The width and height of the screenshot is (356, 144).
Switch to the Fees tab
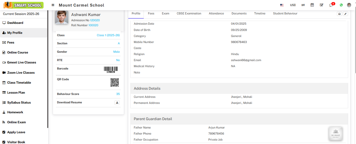coord(151,14)
